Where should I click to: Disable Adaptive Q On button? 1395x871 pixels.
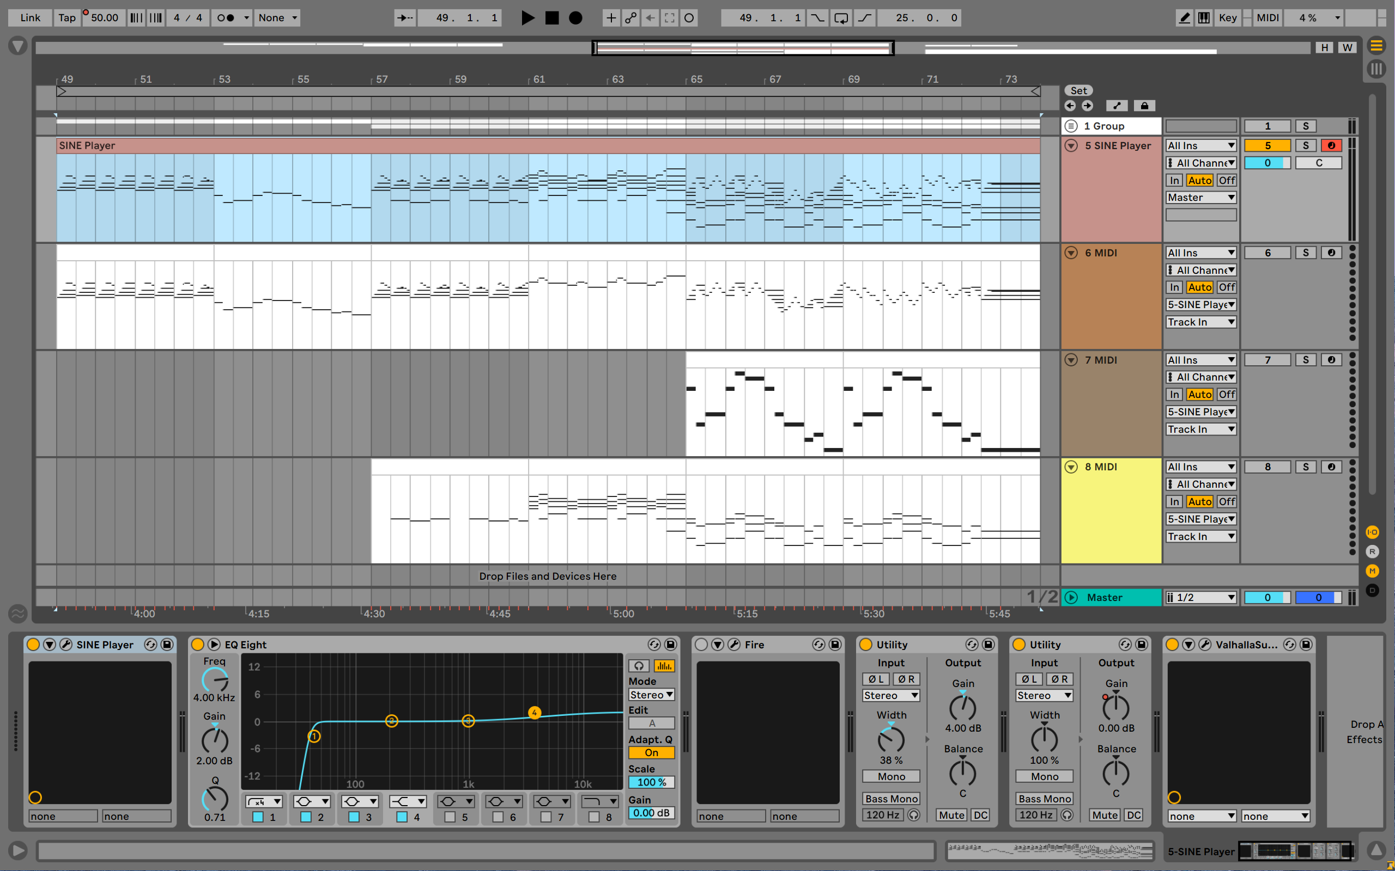click(x=651, y=752)
